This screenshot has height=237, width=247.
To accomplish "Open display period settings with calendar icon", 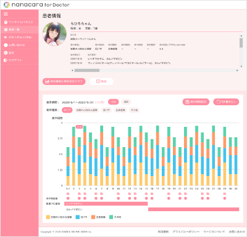I will 196,102.
